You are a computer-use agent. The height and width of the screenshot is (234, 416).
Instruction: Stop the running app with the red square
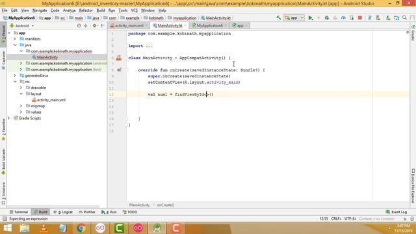point(359,18)
